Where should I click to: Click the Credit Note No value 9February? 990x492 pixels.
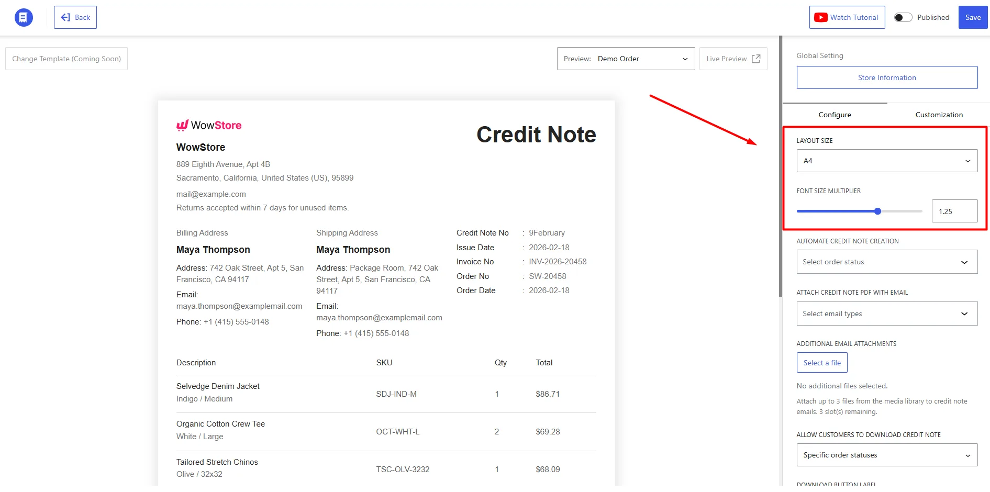tap(547, 233)
